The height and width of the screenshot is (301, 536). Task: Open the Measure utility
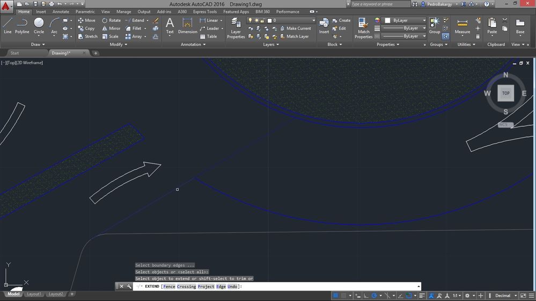(462, 26)
